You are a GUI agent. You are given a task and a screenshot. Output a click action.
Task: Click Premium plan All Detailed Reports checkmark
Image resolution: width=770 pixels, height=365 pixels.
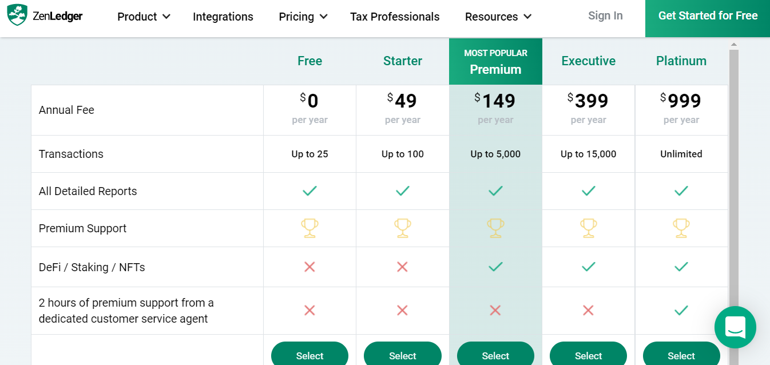click(495, 191)
